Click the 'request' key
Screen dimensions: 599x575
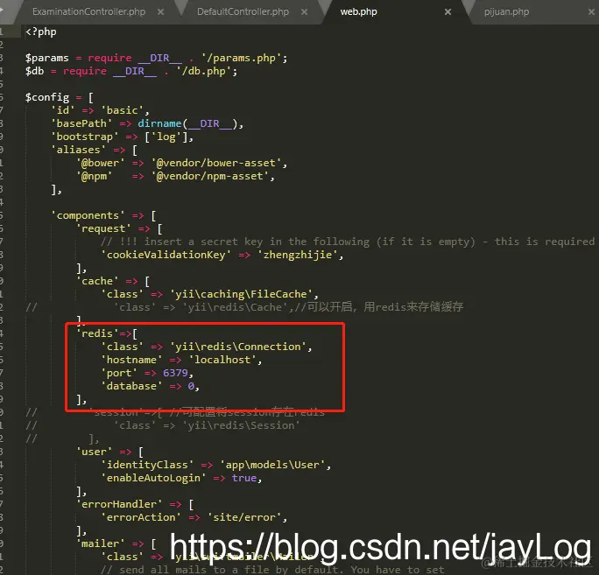tap(103, 228)
